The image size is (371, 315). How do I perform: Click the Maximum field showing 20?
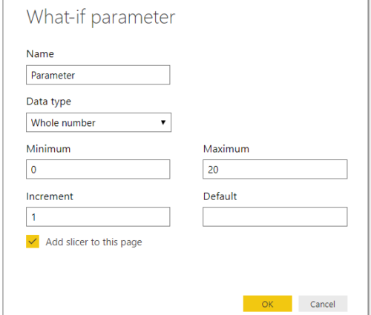275,169
